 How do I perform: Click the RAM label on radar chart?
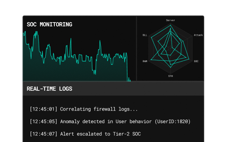point(145,61)
